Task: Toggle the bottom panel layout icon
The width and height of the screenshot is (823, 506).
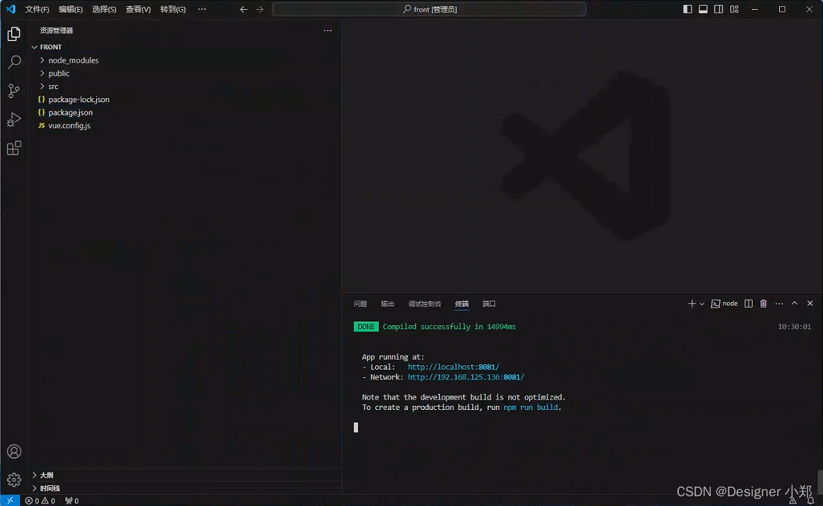Action: [x=703, y=9]
